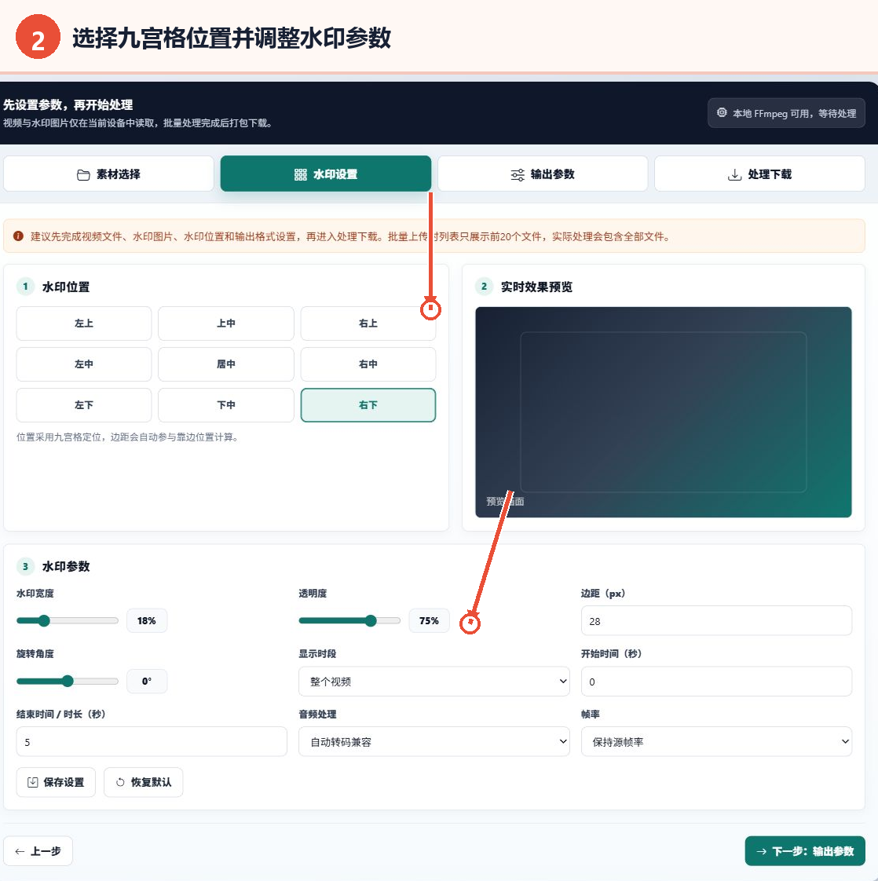Screen dimensions: 878x881
Task: Select the 左上 watermark position
Action: (84, 324)
